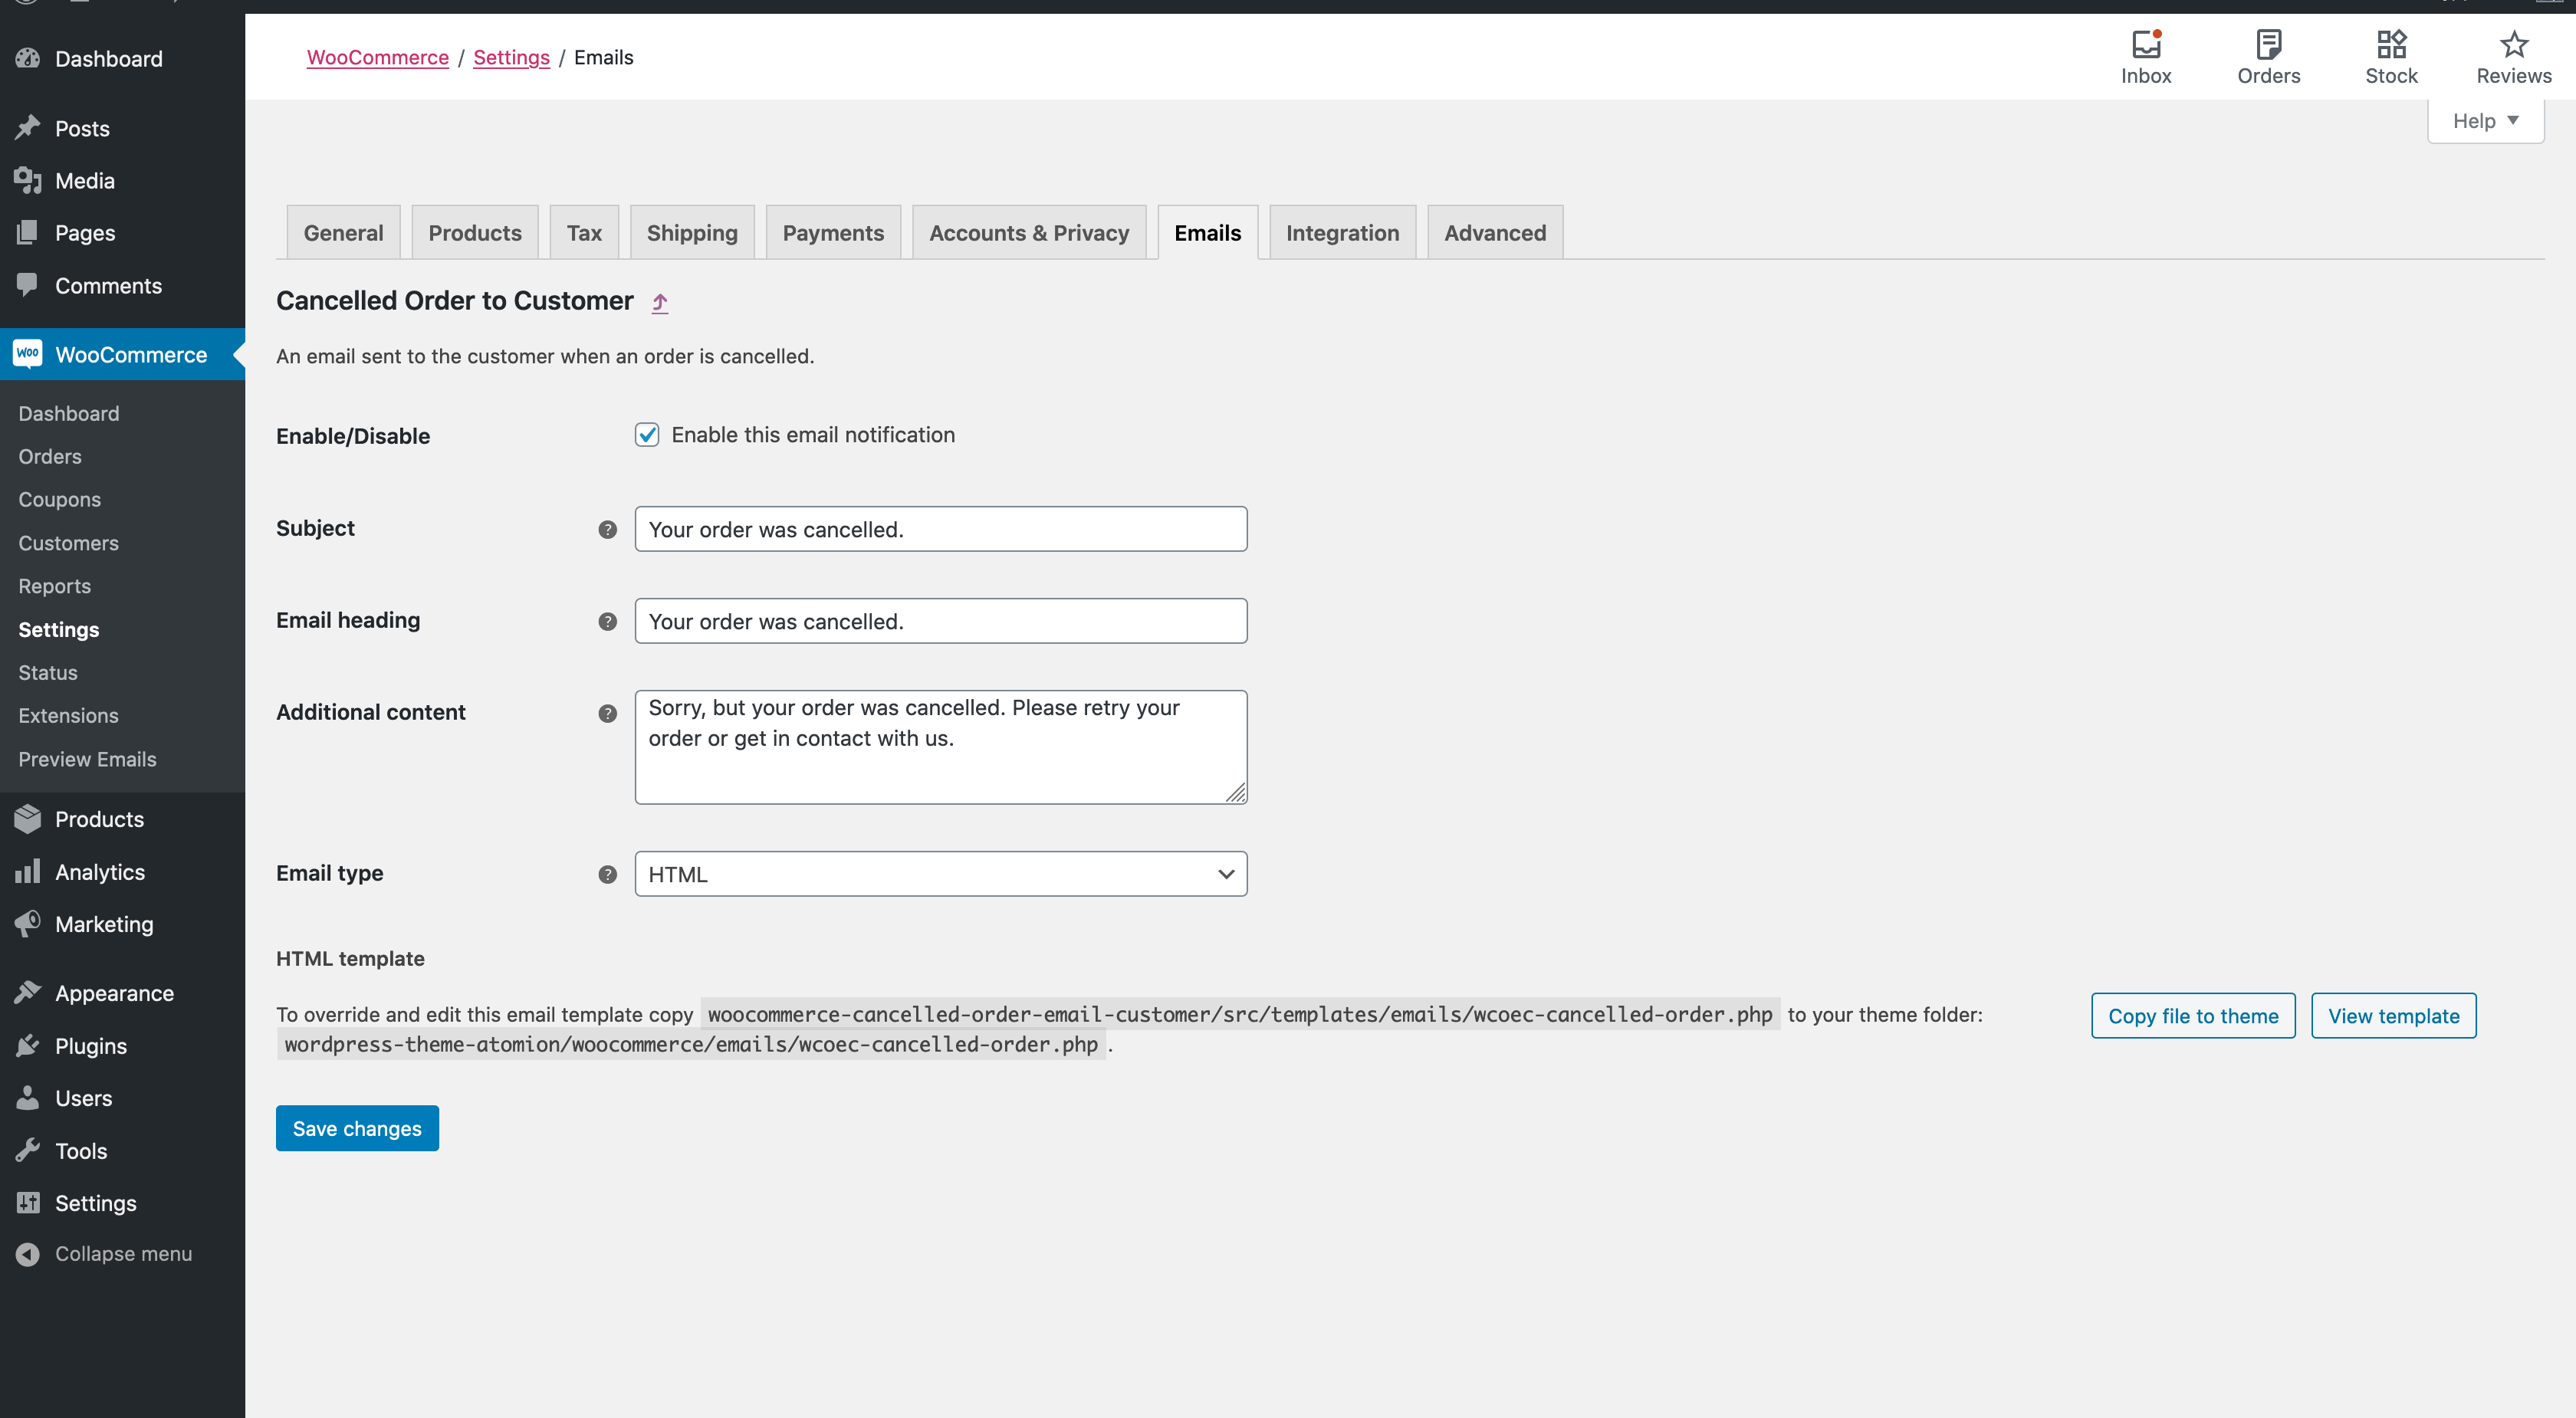Open WooCommerce Orders submenu item
The height and width of the screenshot is (1418, 2576).
(x=50, y=456)
